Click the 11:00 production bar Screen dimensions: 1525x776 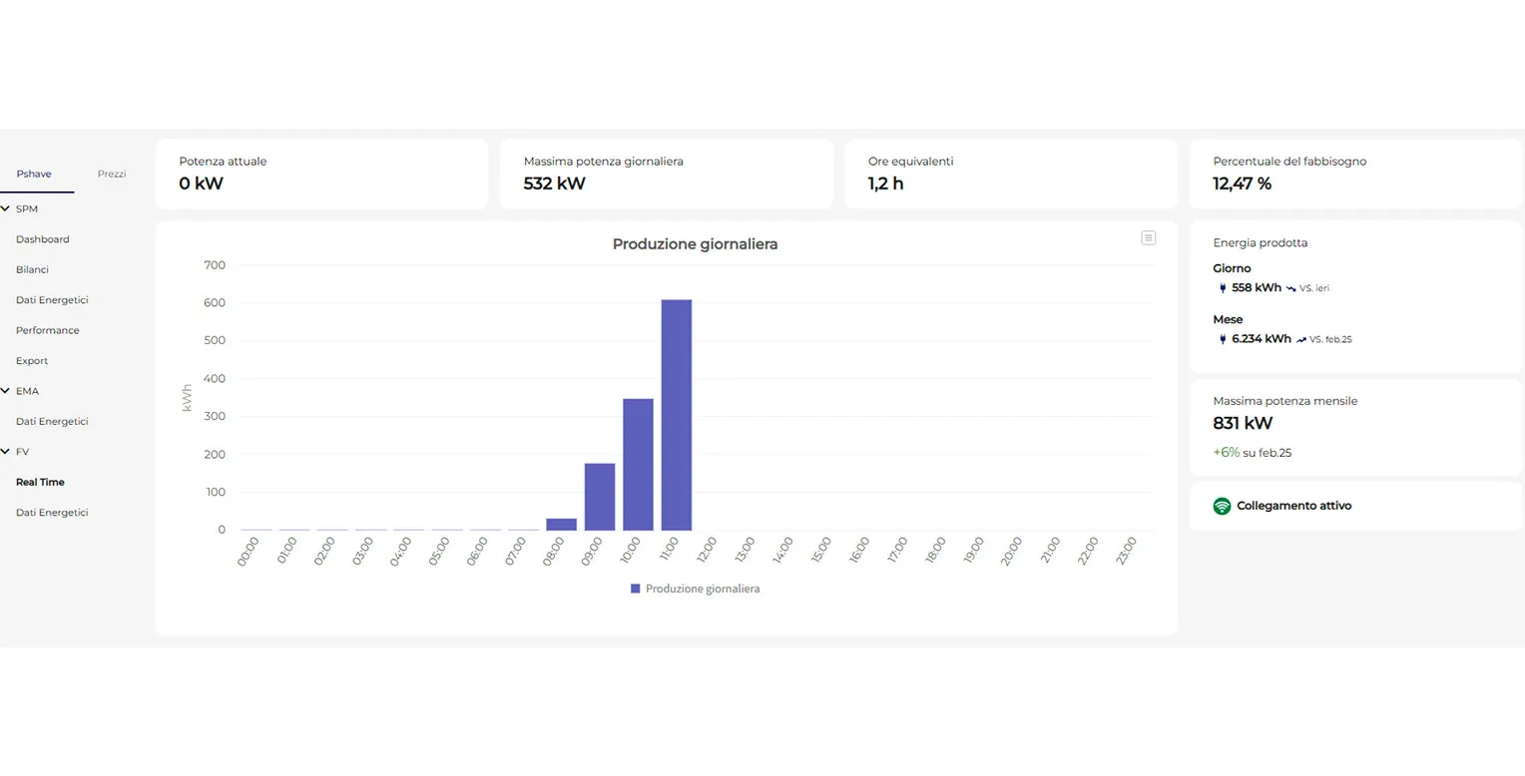(676, 415)
